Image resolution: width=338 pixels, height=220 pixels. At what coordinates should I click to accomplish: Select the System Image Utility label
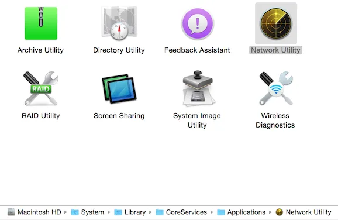[x=197, y=121]
